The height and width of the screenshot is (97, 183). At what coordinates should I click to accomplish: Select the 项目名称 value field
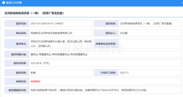(150, 24)
